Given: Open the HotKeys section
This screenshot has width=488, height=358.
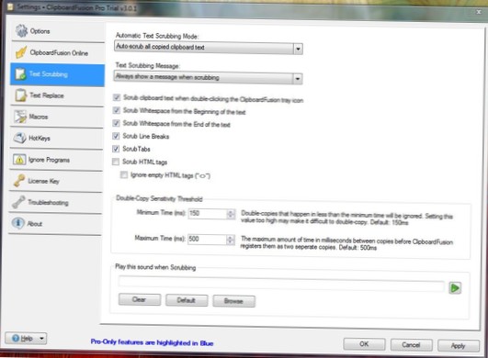Looking at the screenshot, I should tap(56, 138).
